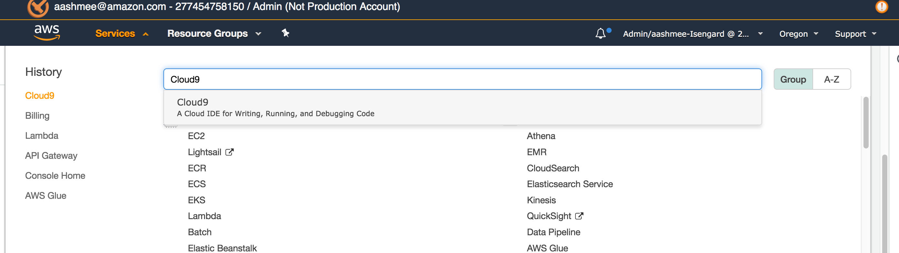Viewport: 899px width, 253px height.
Task: Click the AWS logo home icon
Action: click(47, 33)
